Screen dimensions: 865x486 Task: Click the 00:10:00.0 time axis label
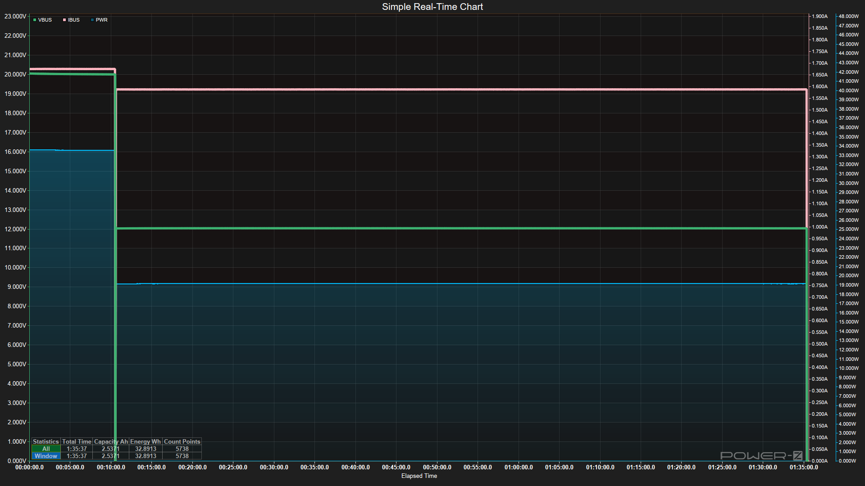tap(111, 467)
